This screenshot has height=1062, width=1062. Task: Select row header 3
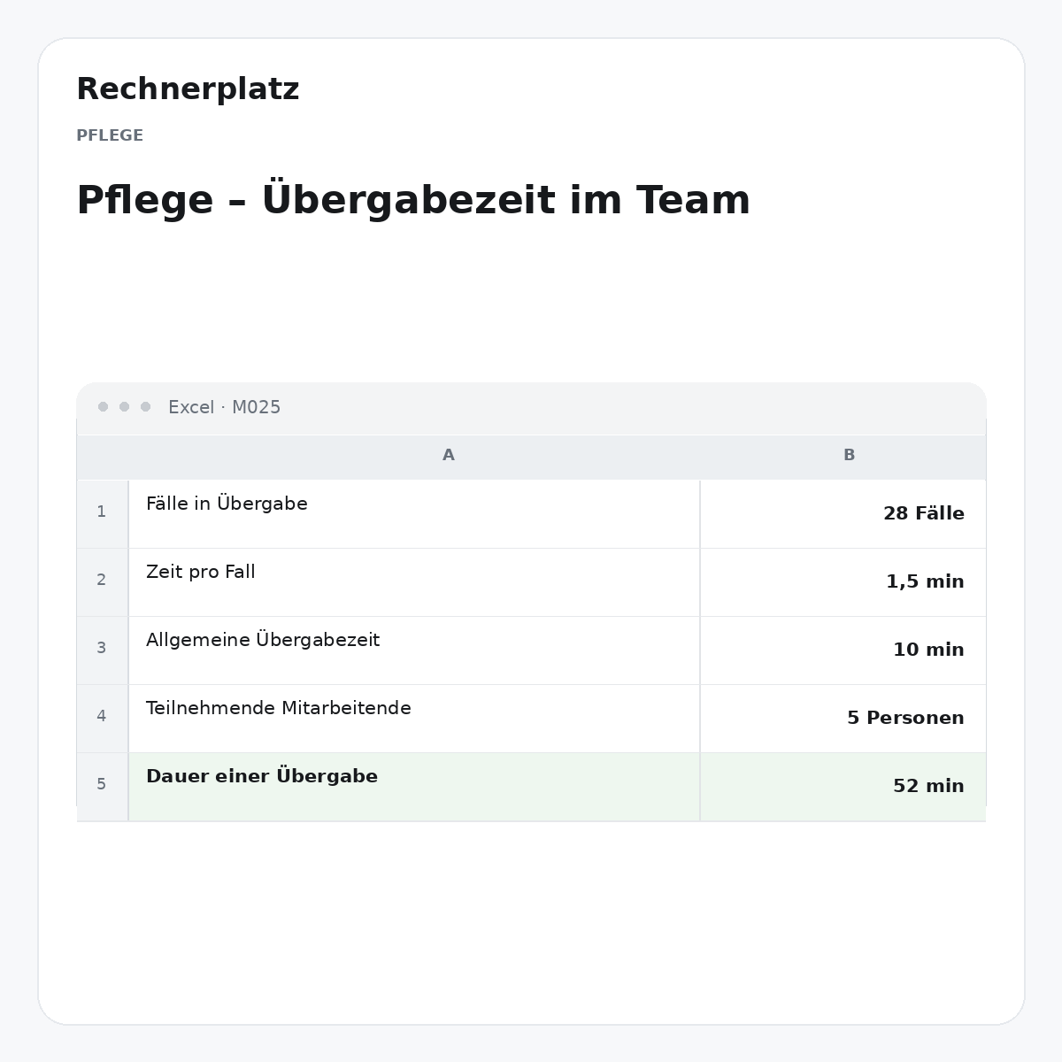click(x=102, y=650)
